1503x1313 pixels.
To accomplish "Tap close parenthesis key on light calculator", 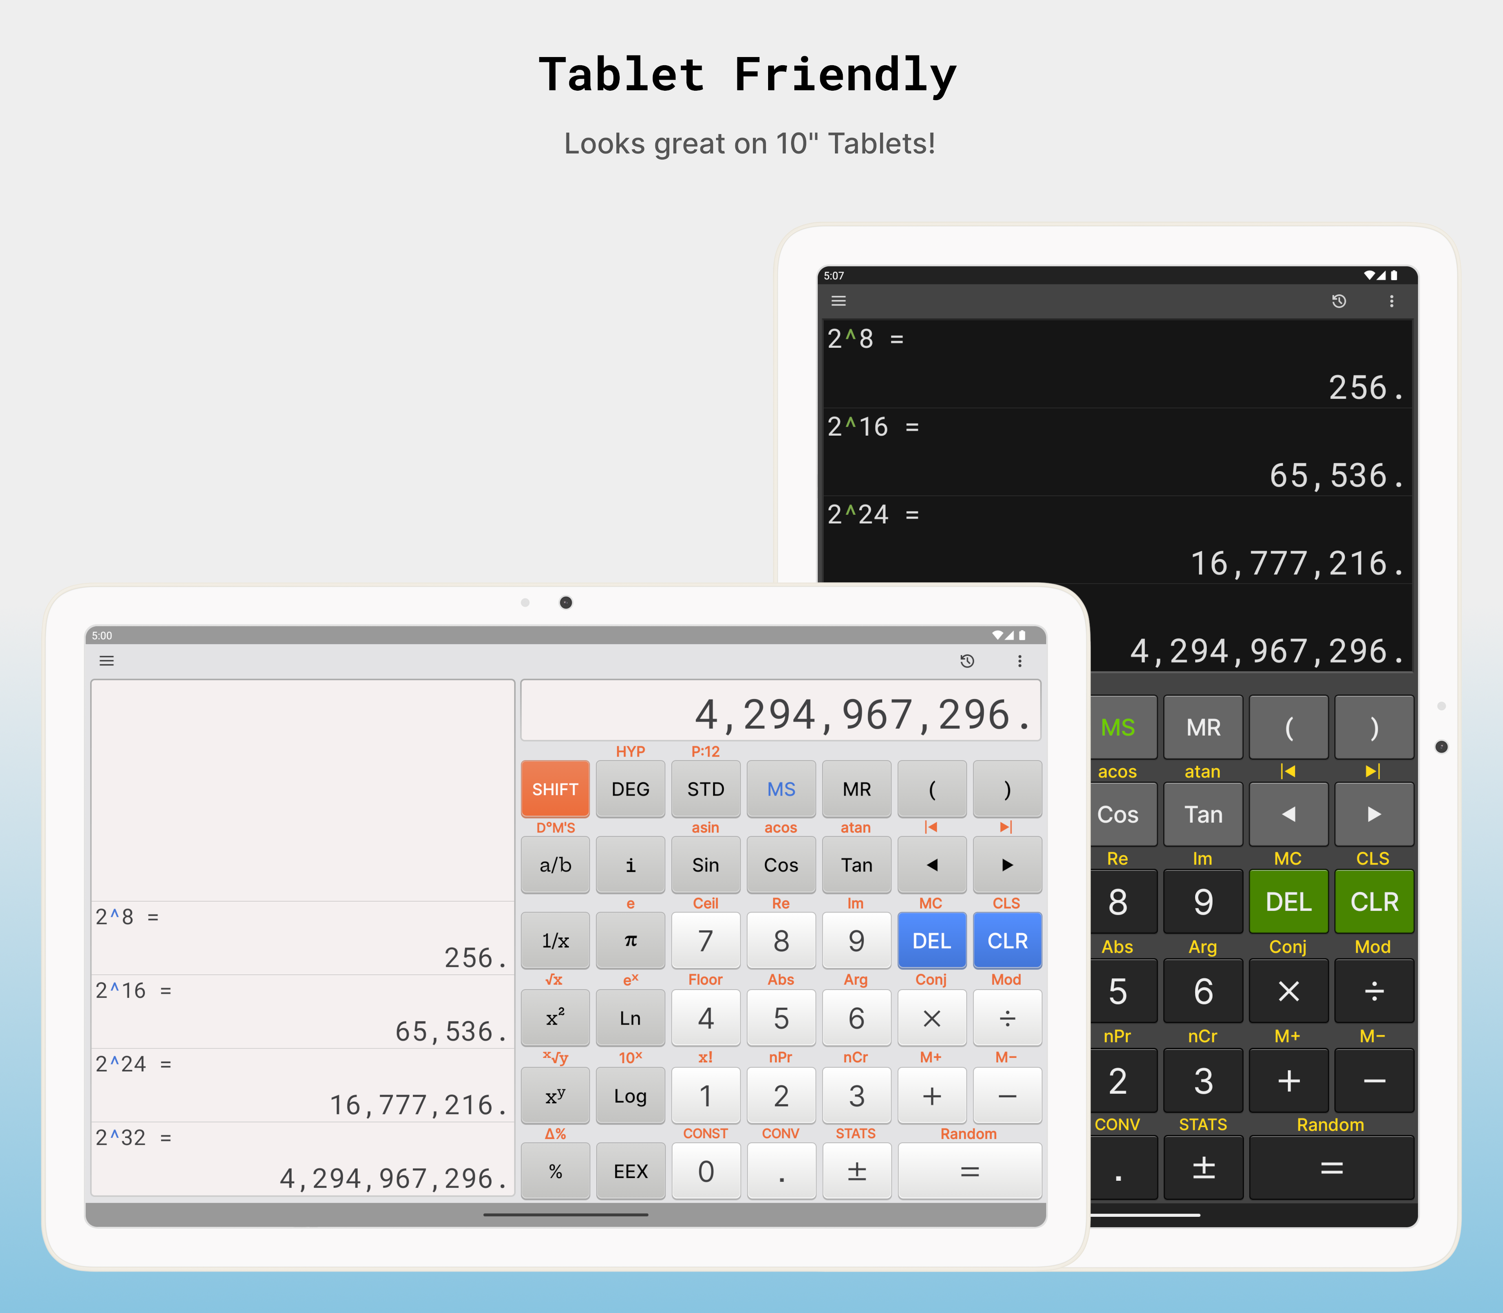I will [1008, 789].
